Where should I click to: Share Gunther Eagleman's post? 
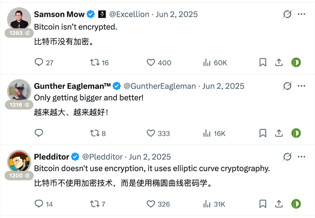(279, 133)
